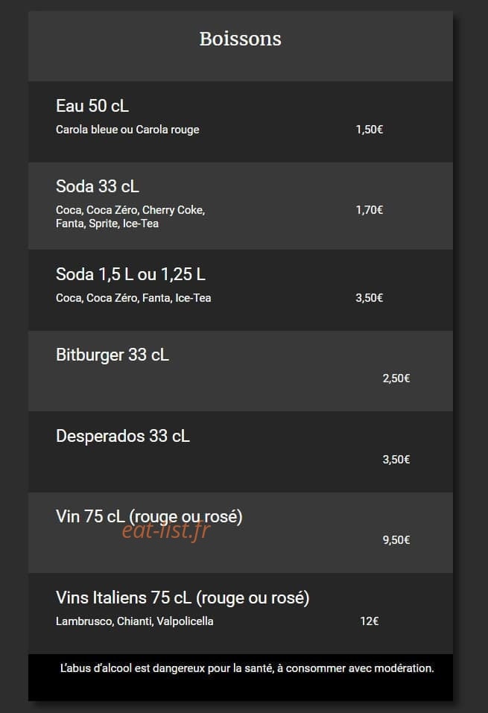Click the Boissons heading
The width and height of the screenshot is (488, 713).
(x=240, y=39)
